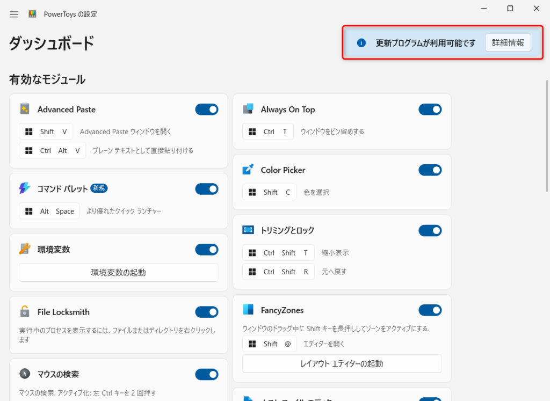The width and height of the screenshot is (550, 401).
Task: Click the FancyZones module title
Action: tap(282, 310)
